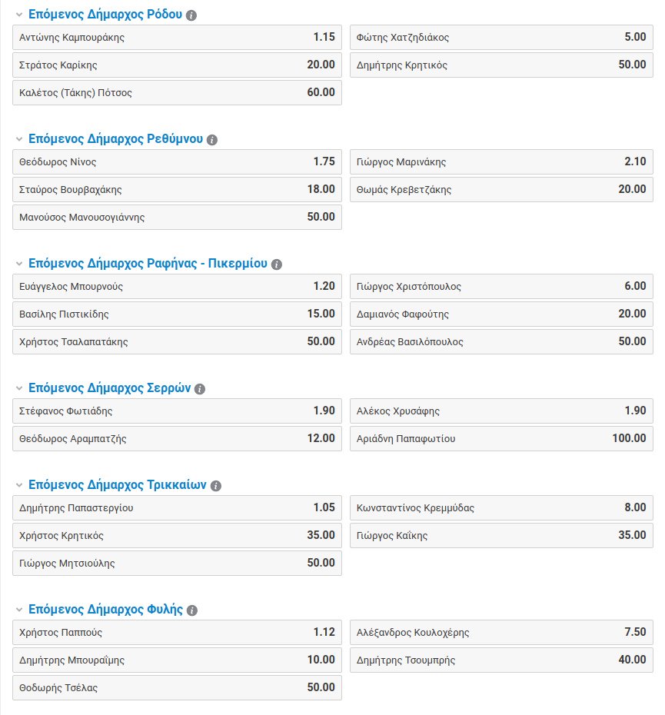Collapse the Επόμενος Δήμαρχος Ρόδου section chevron

click(x=18, y=15)
